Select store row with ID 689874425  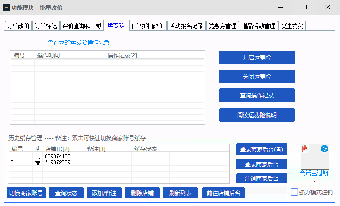click(x=57, y=156)
